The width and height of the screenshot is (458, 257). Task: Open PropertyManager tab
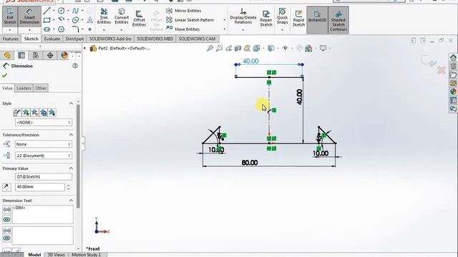click(21, 56)
